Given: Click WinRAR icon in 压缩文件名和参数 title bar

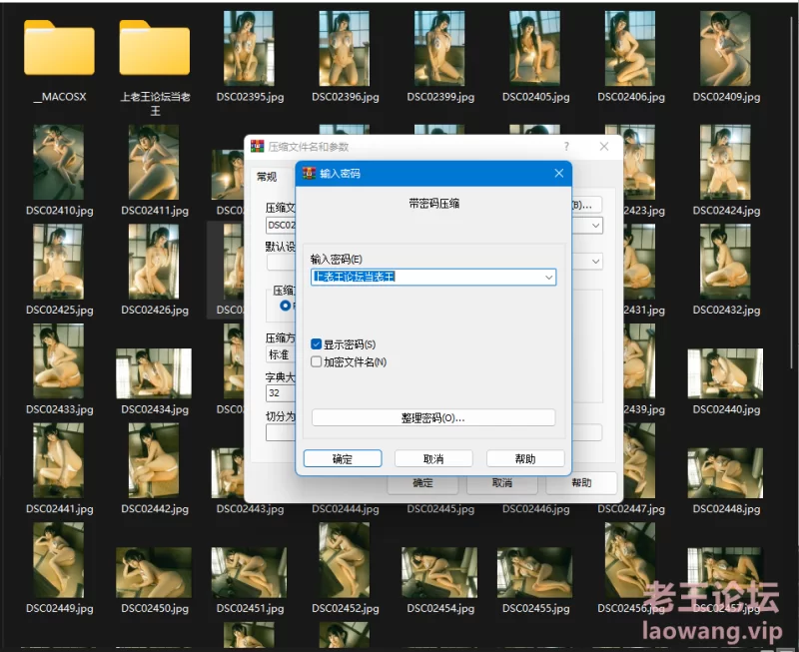Looking at the screenshot, I should tap(258, 146).
